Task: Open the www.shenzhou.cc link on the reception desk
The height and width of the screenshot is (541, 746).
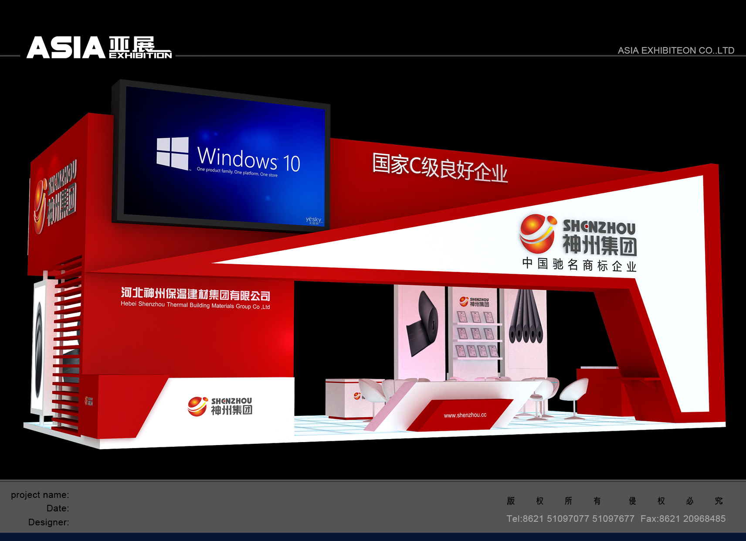Action: (x=465, y=415)
